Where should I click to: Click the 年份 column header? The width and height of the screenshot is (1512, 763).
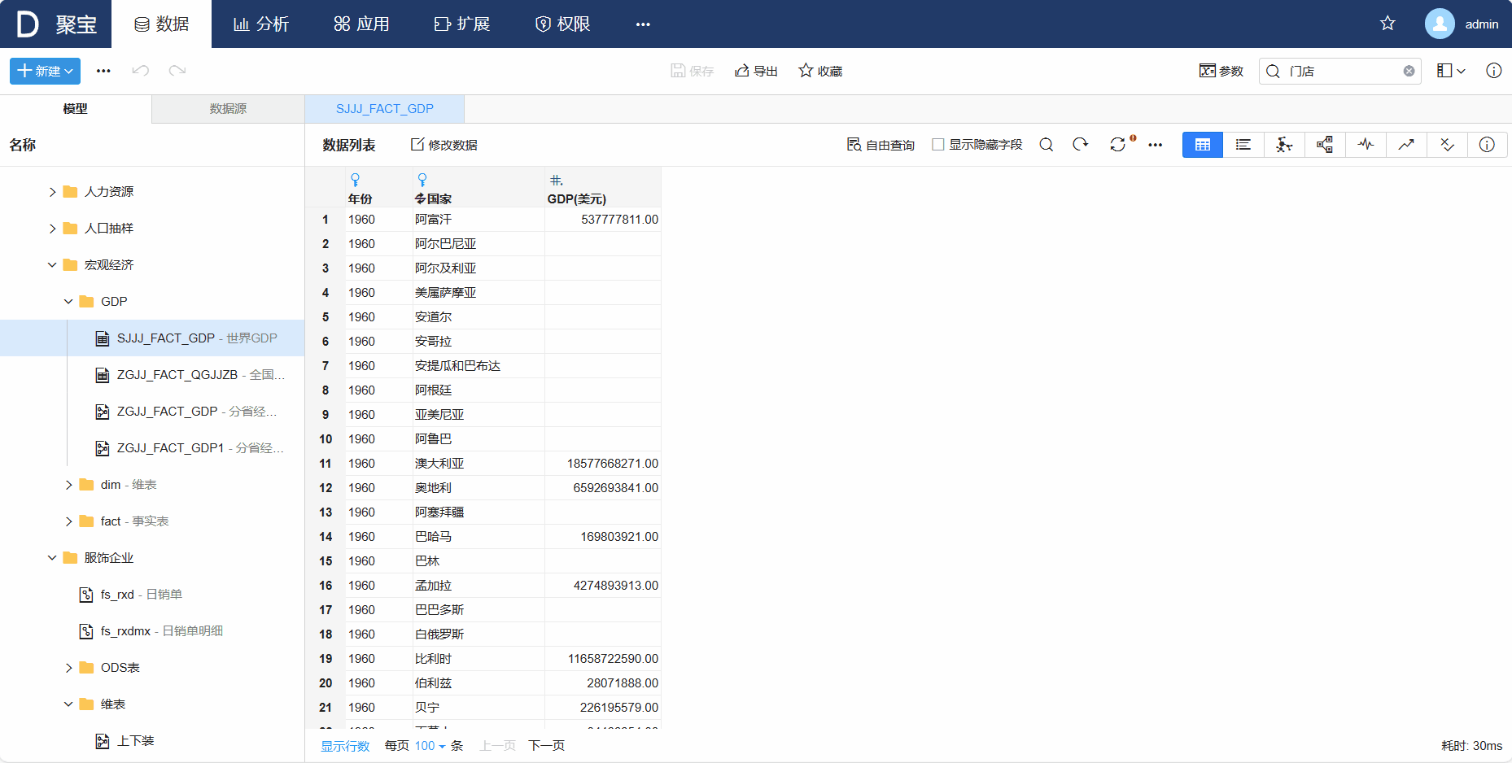click(x=378, y=188)
